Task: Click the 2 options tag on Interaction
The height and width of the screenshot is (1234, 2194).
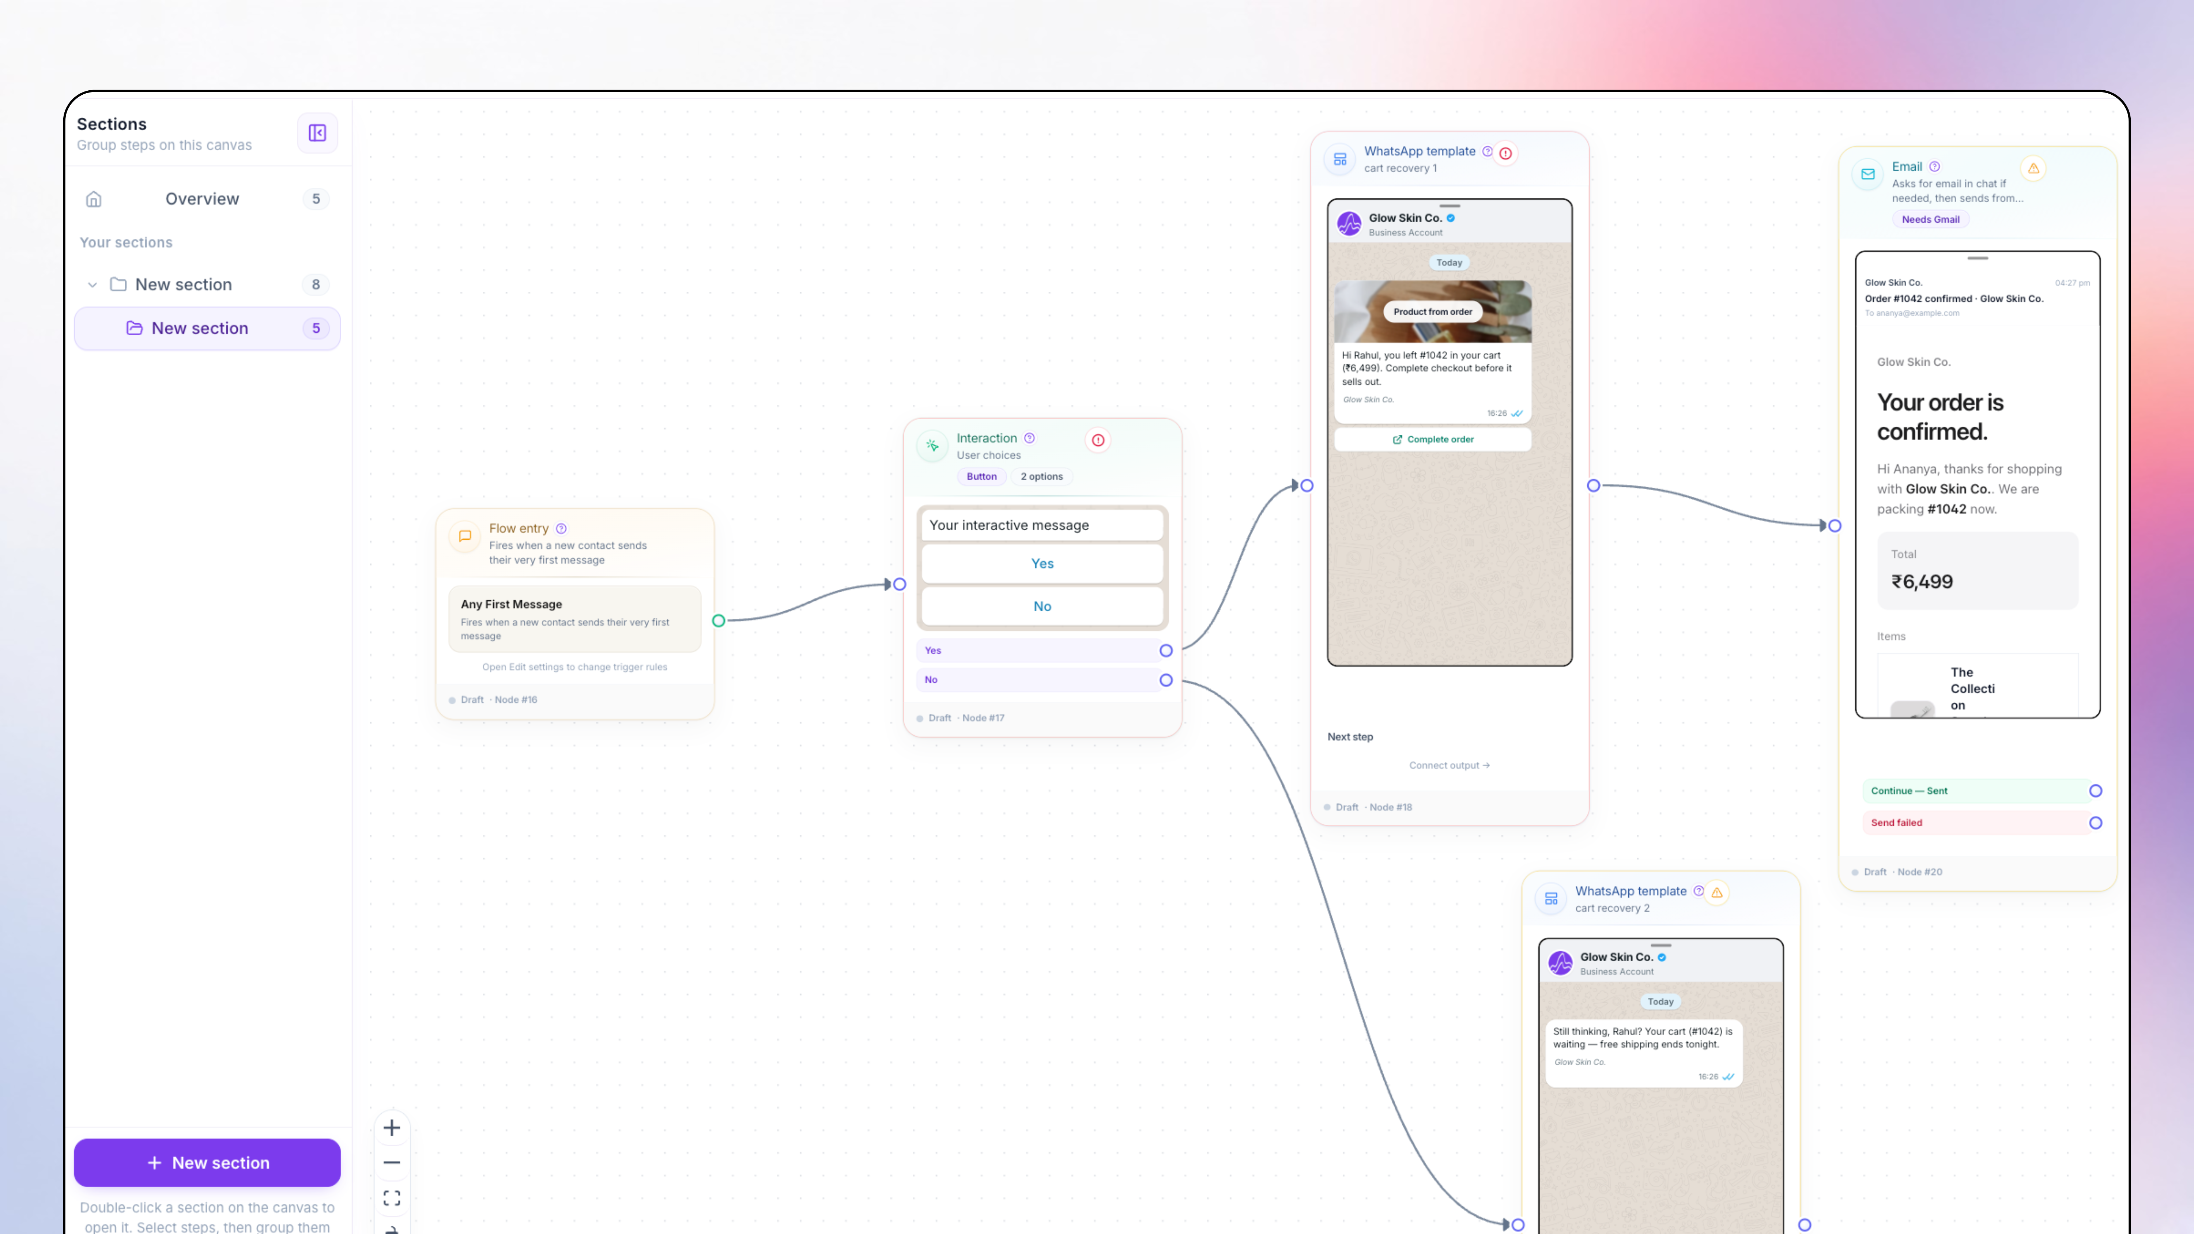Action: (x=1042, y=477)
